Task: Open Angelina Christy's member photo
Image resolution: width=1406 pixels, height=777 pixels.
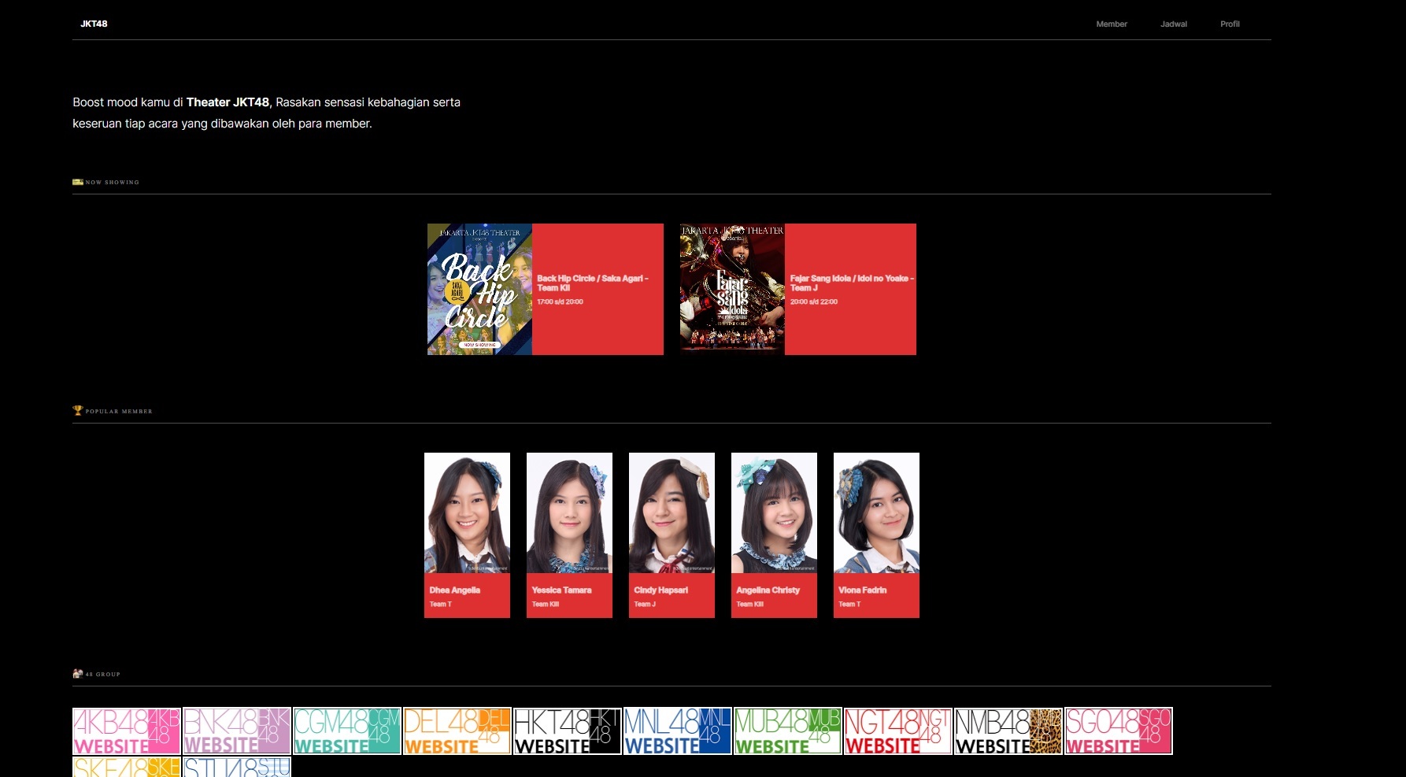Action: click(774, 512)
